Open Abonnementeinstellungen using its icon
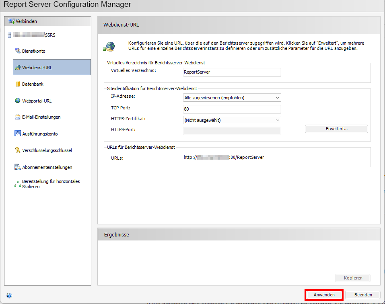The image size is (385, 304). pyautogui.click(x=17, y=167)
